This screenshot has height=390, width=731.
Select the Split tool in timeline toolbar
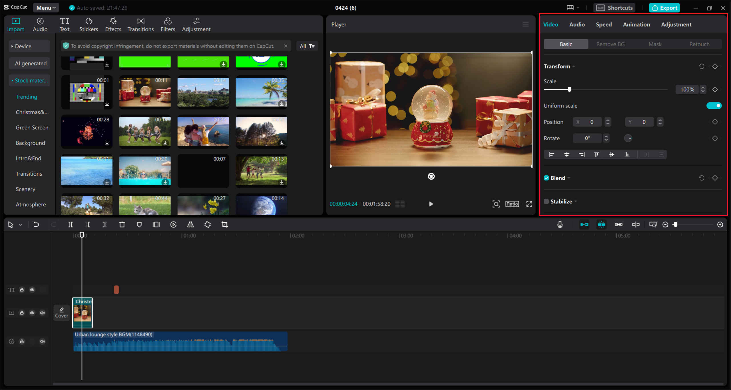click(71, 225)
